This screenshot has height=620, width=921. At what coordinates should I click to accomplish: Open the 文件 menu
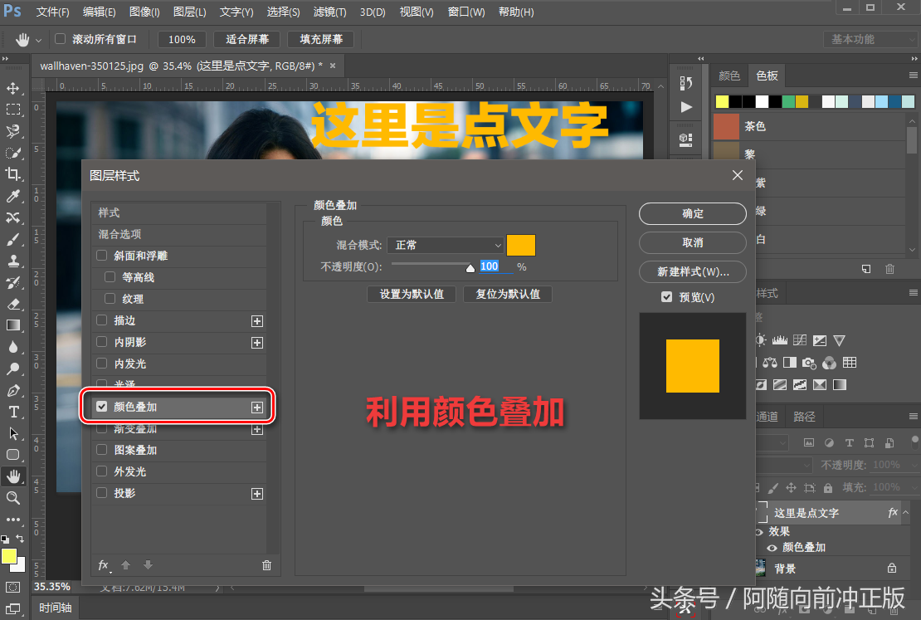53,12
